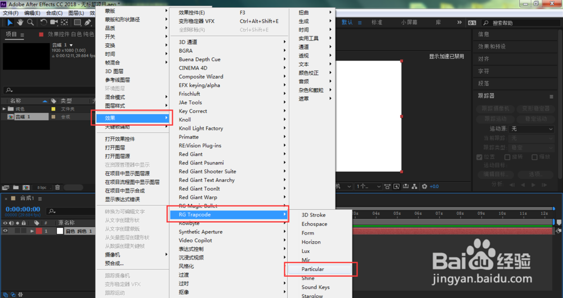The height and width of the screenshot is (298, 563).
Task: Open the 信息 panel
Action: tap(483, 34)
